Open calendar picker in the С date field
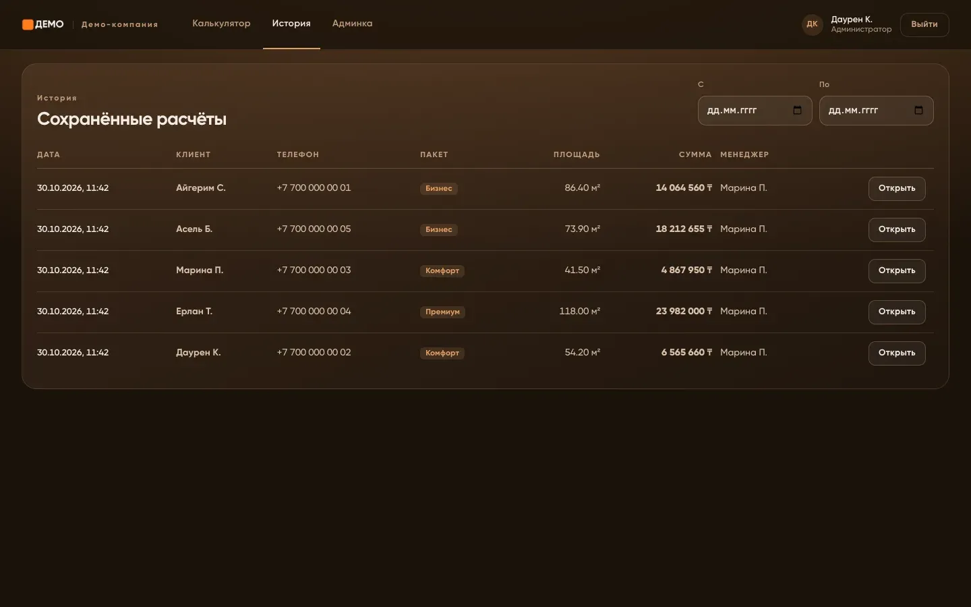This screenshot has height=607, width=971. pyautogui.click(x=797, y=111)
